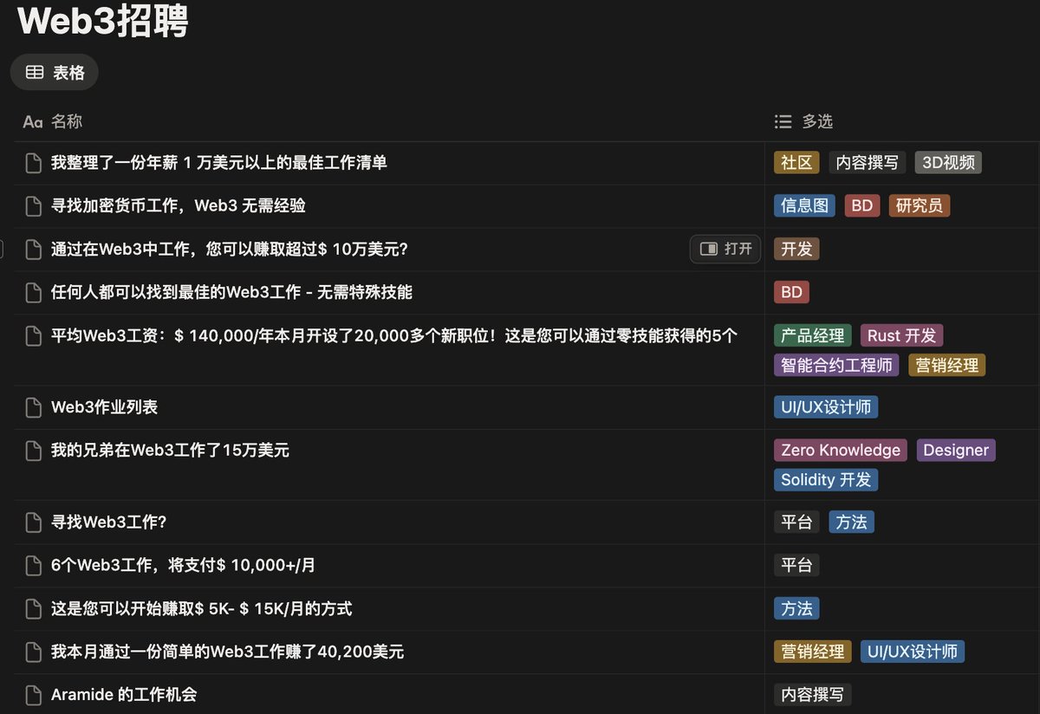Click the page icon beside 平均Web3工资 row
This screenshot has height=714, width=1040.
(x=32, y=335)
